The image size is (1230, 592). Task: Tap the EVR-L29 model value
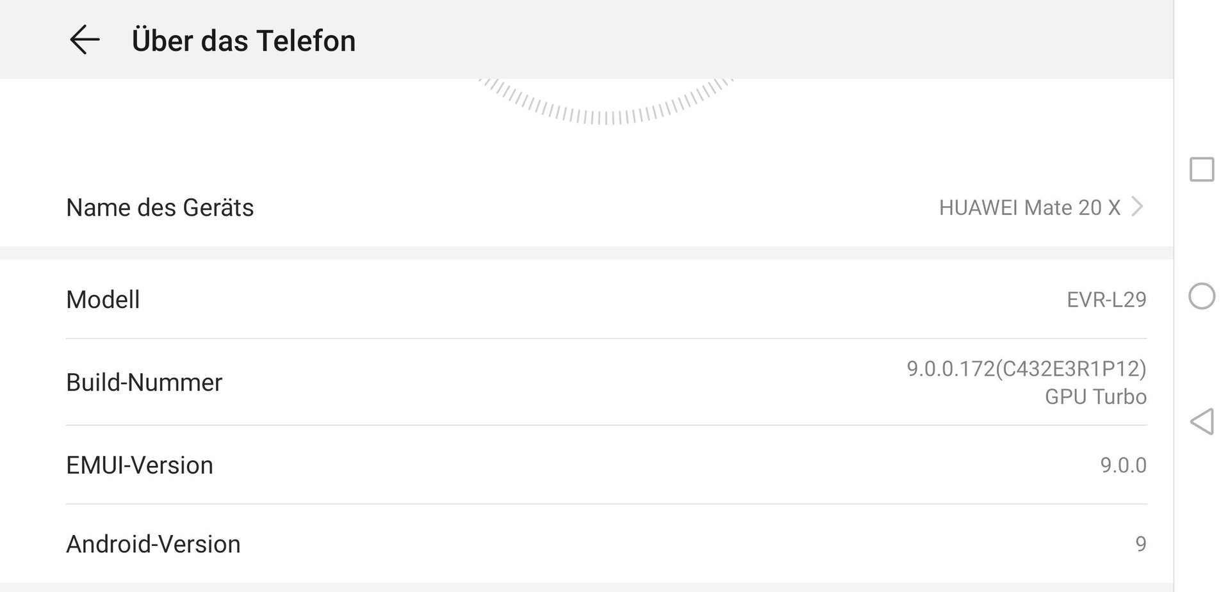(x=1106, y=300)
